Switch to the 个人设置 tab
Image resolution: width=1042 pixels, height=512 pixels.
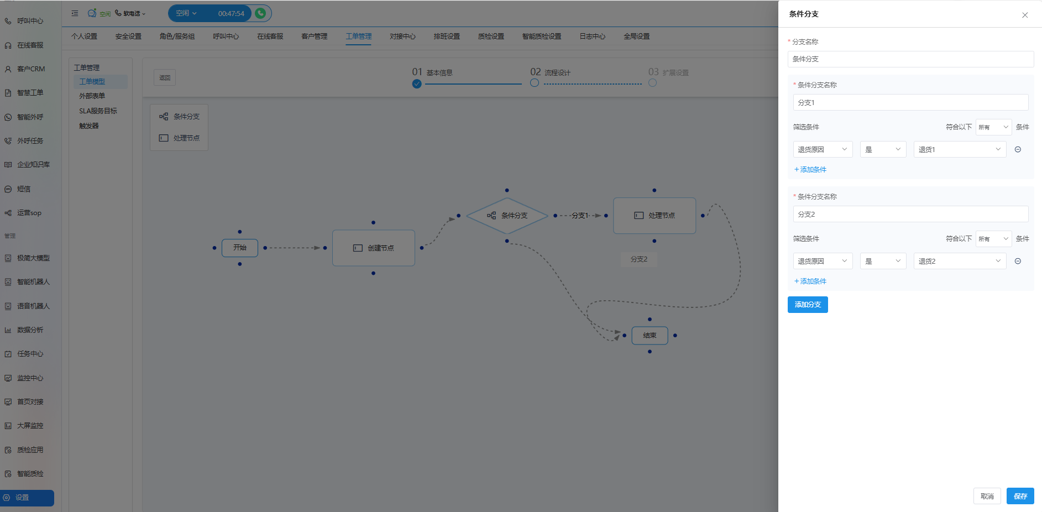[84, 36]
